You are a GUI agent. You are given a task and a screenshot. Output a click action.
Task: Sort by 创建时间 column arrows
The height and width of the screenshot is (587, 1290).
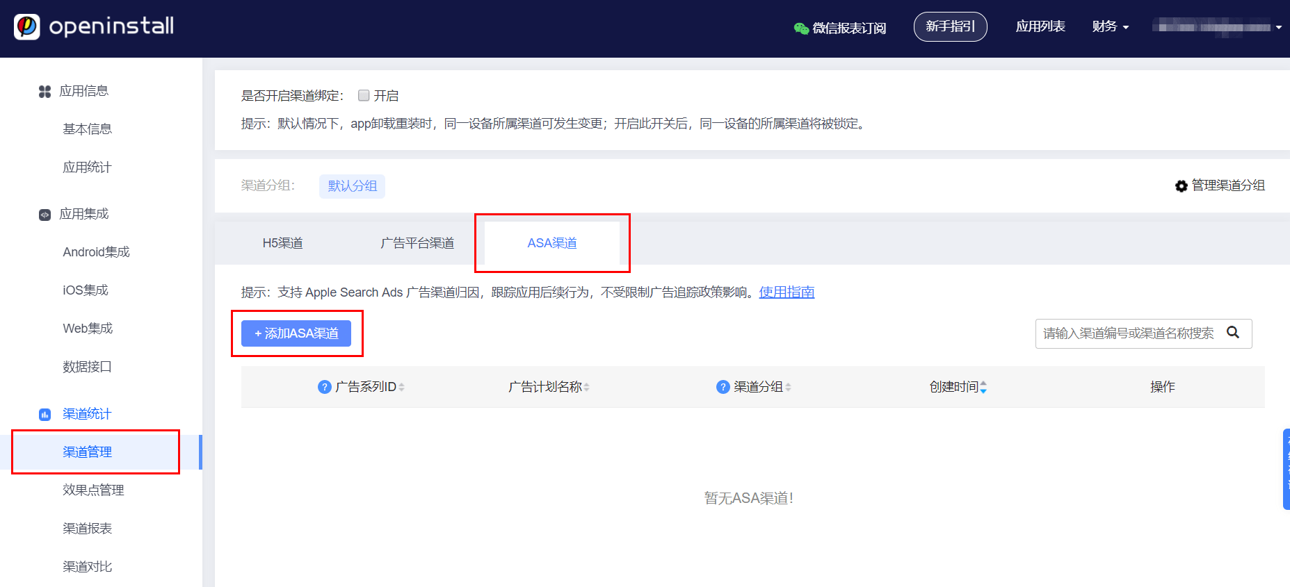(x=983, y=387)
